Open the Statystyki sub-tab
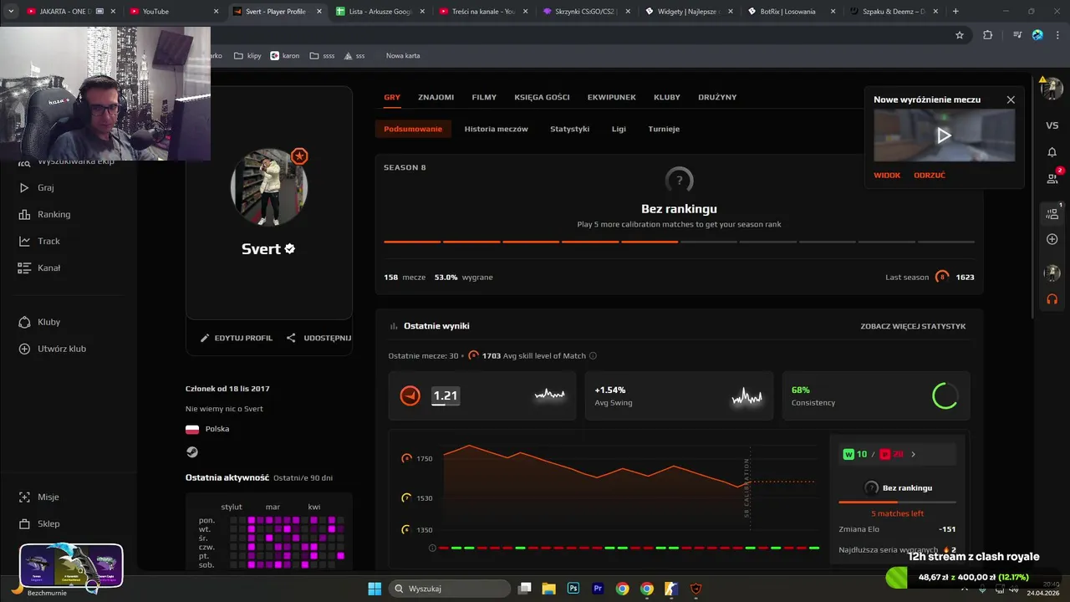Screen dimensions: 1070x602 pos(569,129)
